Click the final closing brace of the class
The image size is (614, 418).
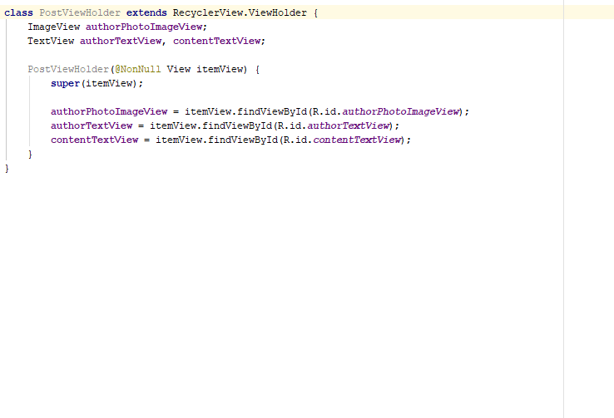click(7, 168)
